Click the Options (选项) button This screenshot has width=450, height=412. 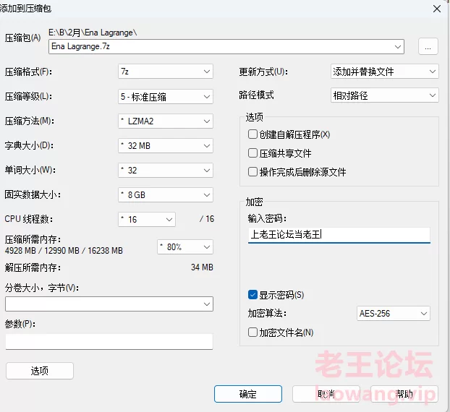[39, 371]
